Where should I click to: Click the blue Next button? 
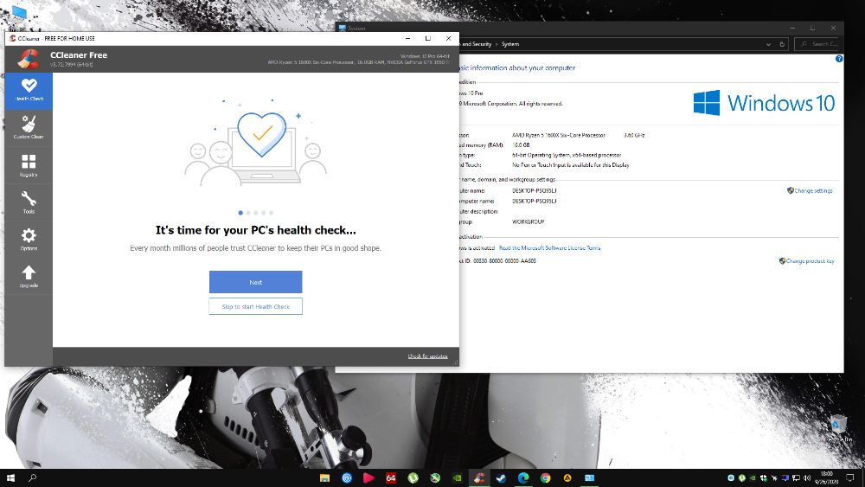pos(255,282)
